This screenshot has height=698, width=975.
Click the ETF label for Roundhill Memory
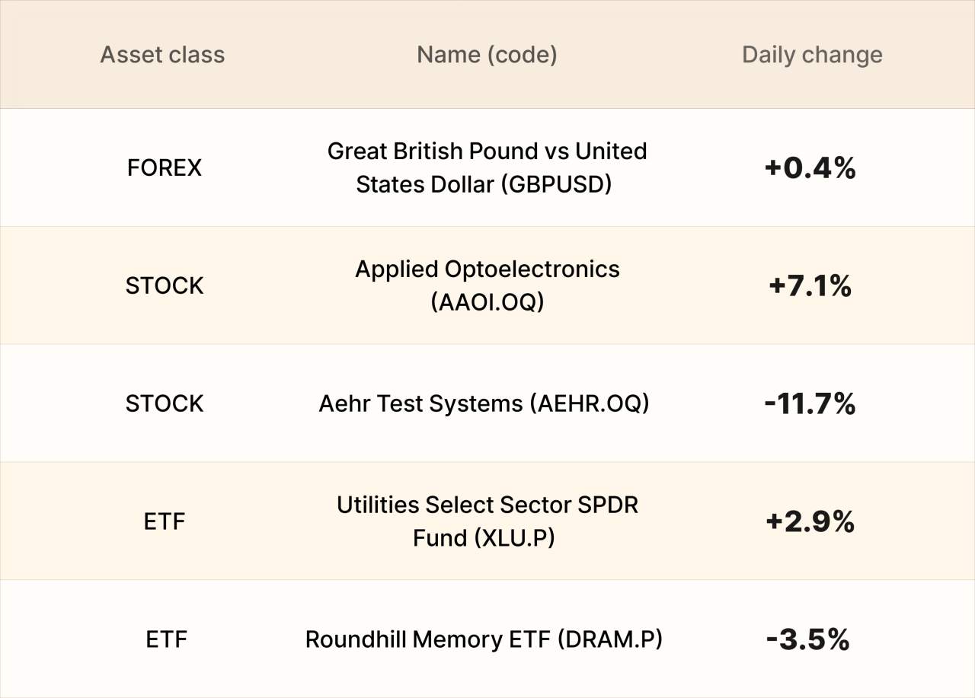[166, 639]
